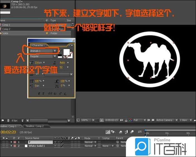
Task: Select the White Solid 1 layer
Action: (x=37, y=146)
